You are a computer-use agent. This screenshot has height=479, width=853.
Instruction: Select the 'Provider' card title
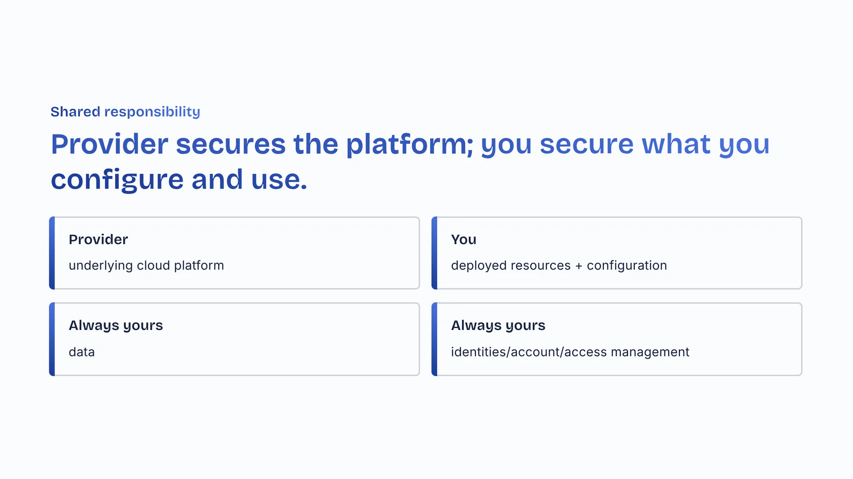(x=98, y=239)
